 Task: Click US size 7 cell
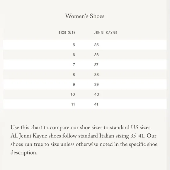point(74,64)
